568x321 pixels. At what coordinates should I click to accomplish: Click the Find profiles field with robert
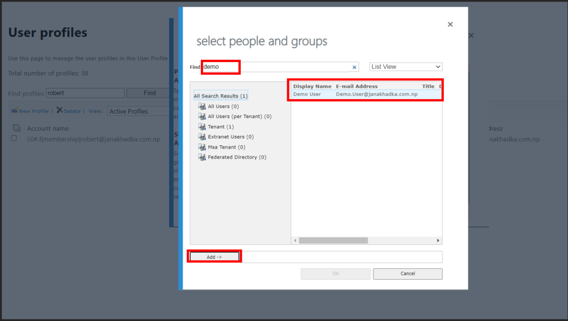(x=85, y=93)
